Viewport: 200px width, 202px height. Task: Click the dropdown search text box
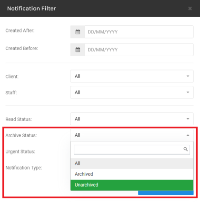(132, 150)
